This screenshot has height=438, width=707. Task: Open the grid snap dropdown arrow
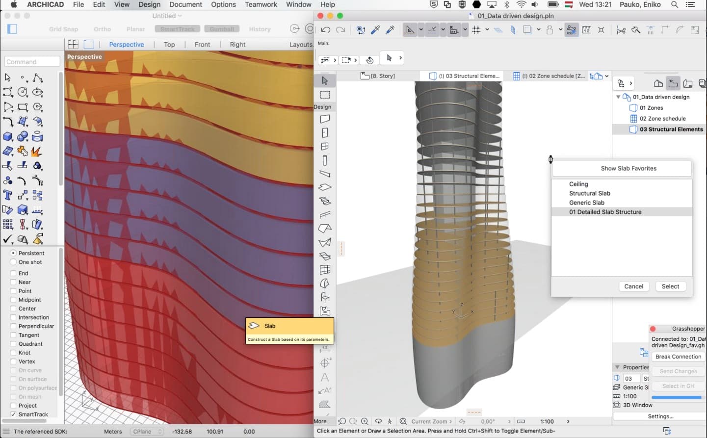[x=487, y=30]
